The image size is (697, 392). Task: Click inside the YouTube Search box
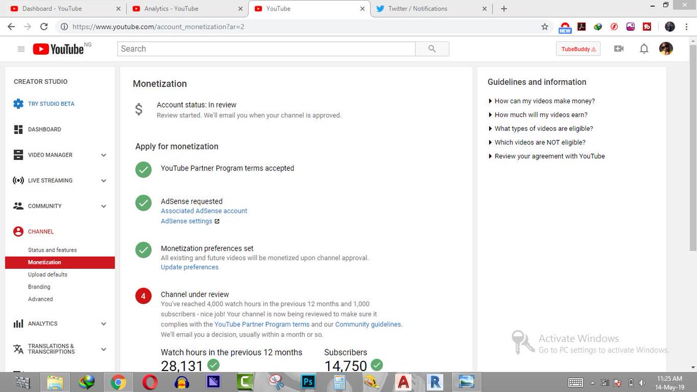click(x=267, y=49)
